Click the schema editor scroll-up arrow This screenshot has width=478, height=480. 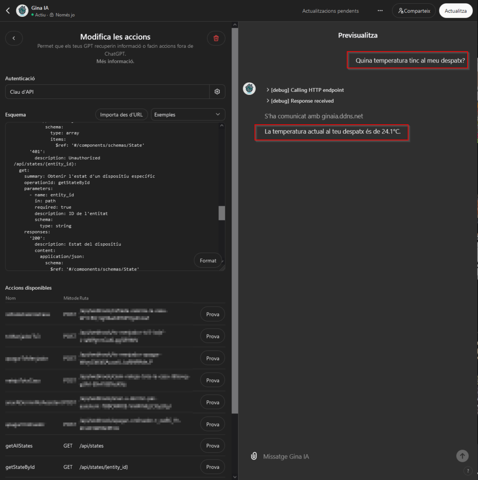(x=222, y=126)
